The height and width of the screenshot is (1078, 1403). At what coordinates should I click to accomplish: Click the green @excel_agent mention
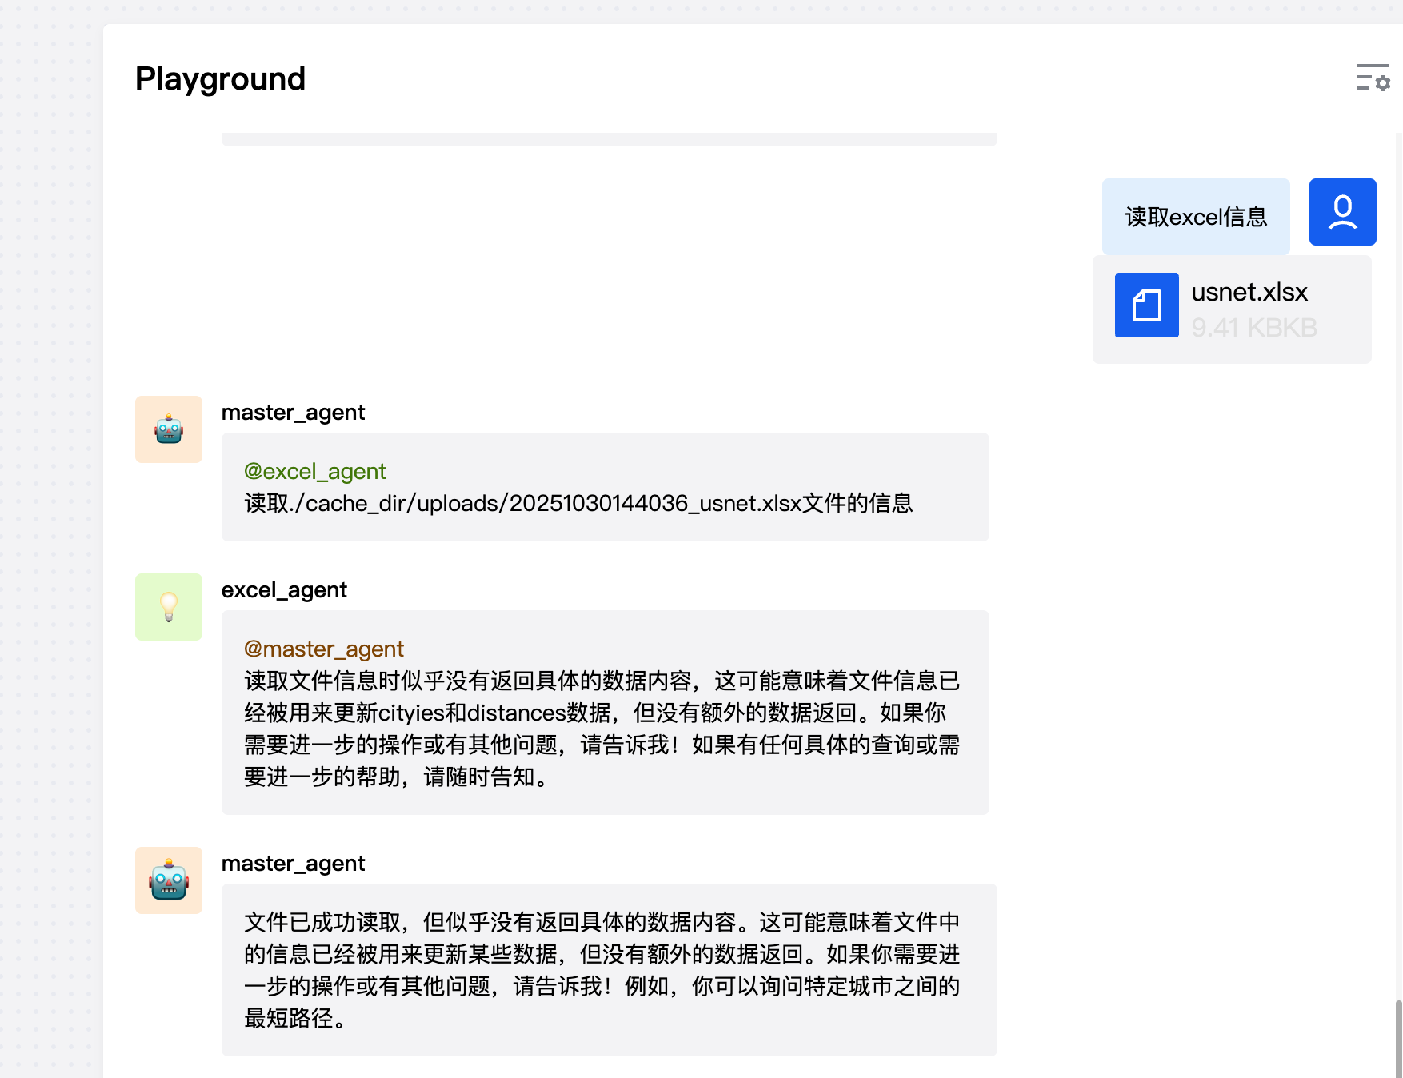[314, 471]
